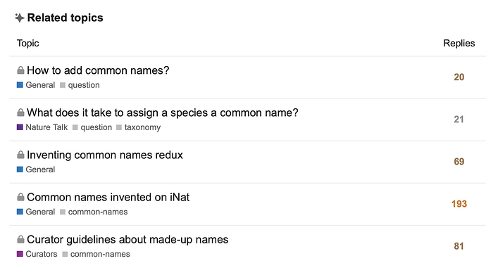Select the Curators category badge

37,255
